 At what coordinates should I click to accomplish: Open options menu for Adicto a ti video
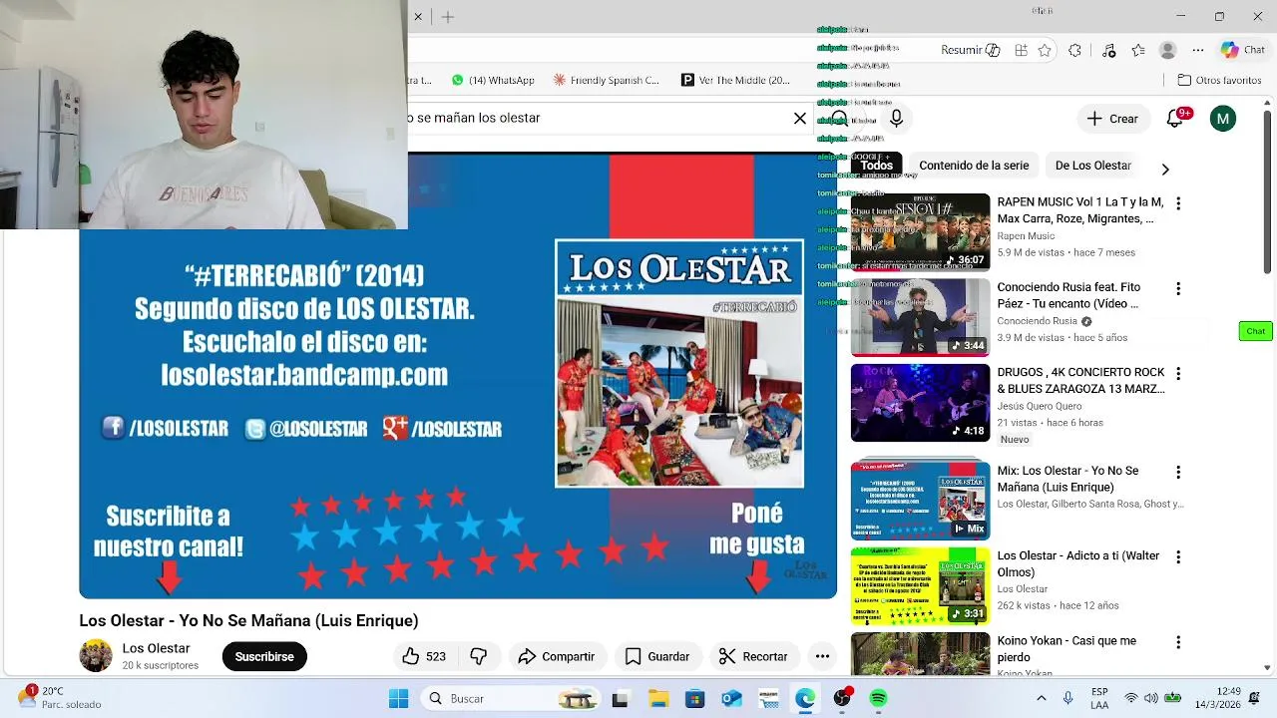tap(1178, 557)
